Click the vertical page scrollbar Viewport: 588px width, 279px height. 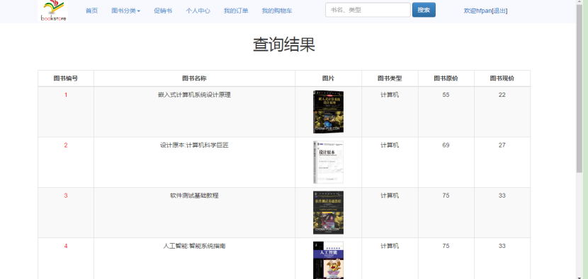[x=579, y=140]
